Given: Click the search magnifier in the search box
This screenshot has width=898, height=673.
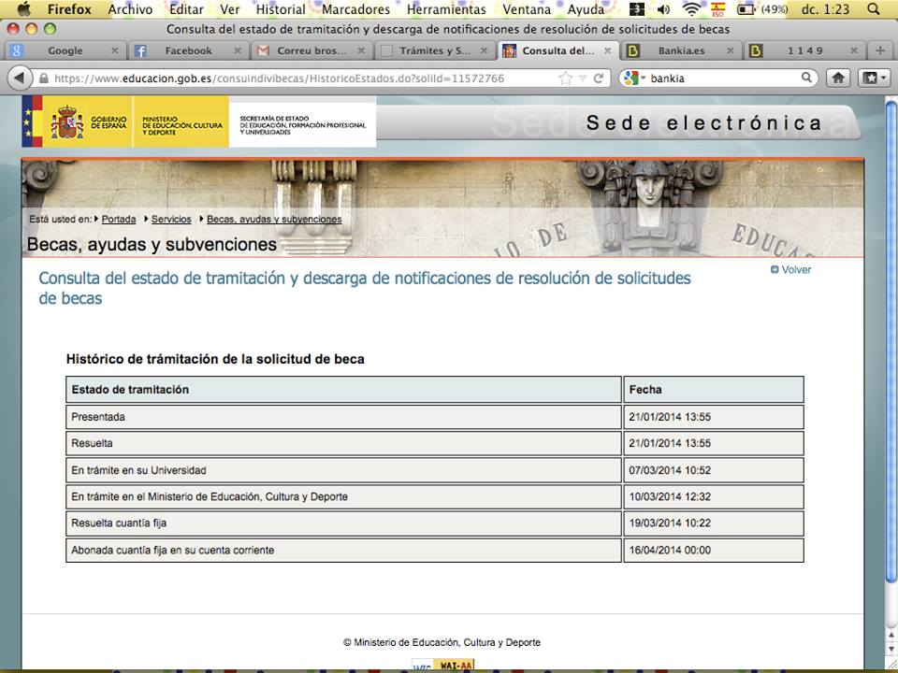Looking at the screenshot, I should pos(807,79).
